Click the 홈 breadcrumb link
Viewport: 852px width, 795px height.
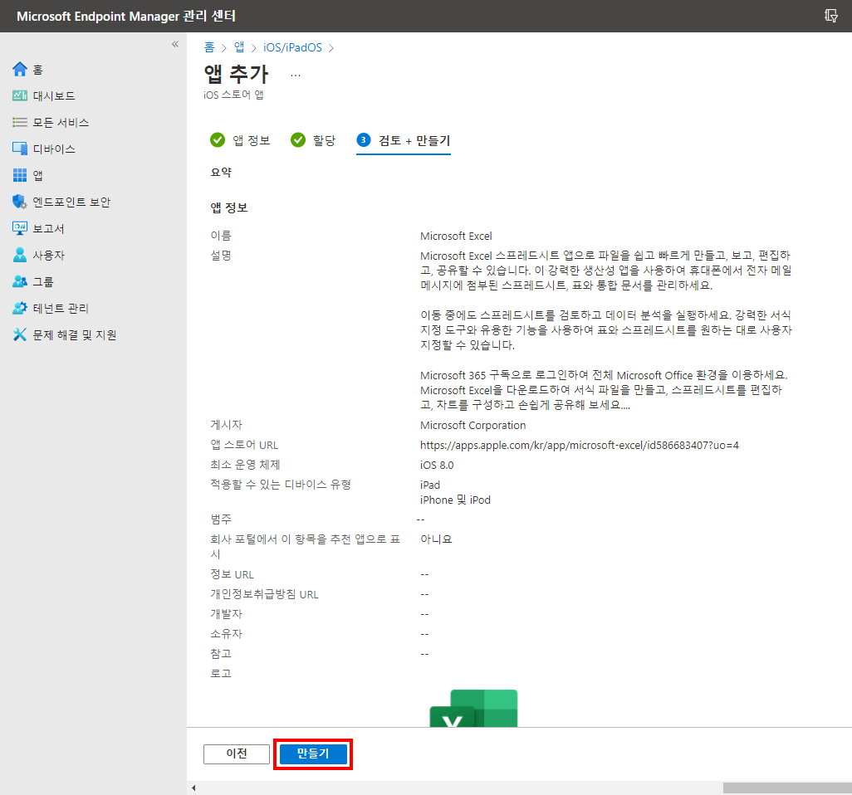pos(209,47)
